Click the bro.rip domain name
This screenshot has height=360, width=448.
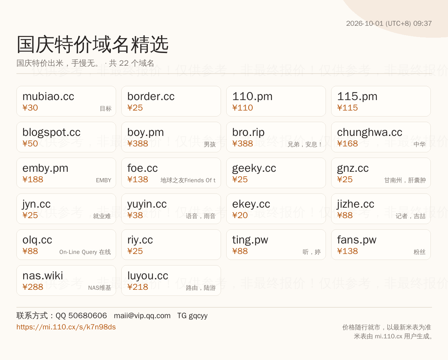248,132
